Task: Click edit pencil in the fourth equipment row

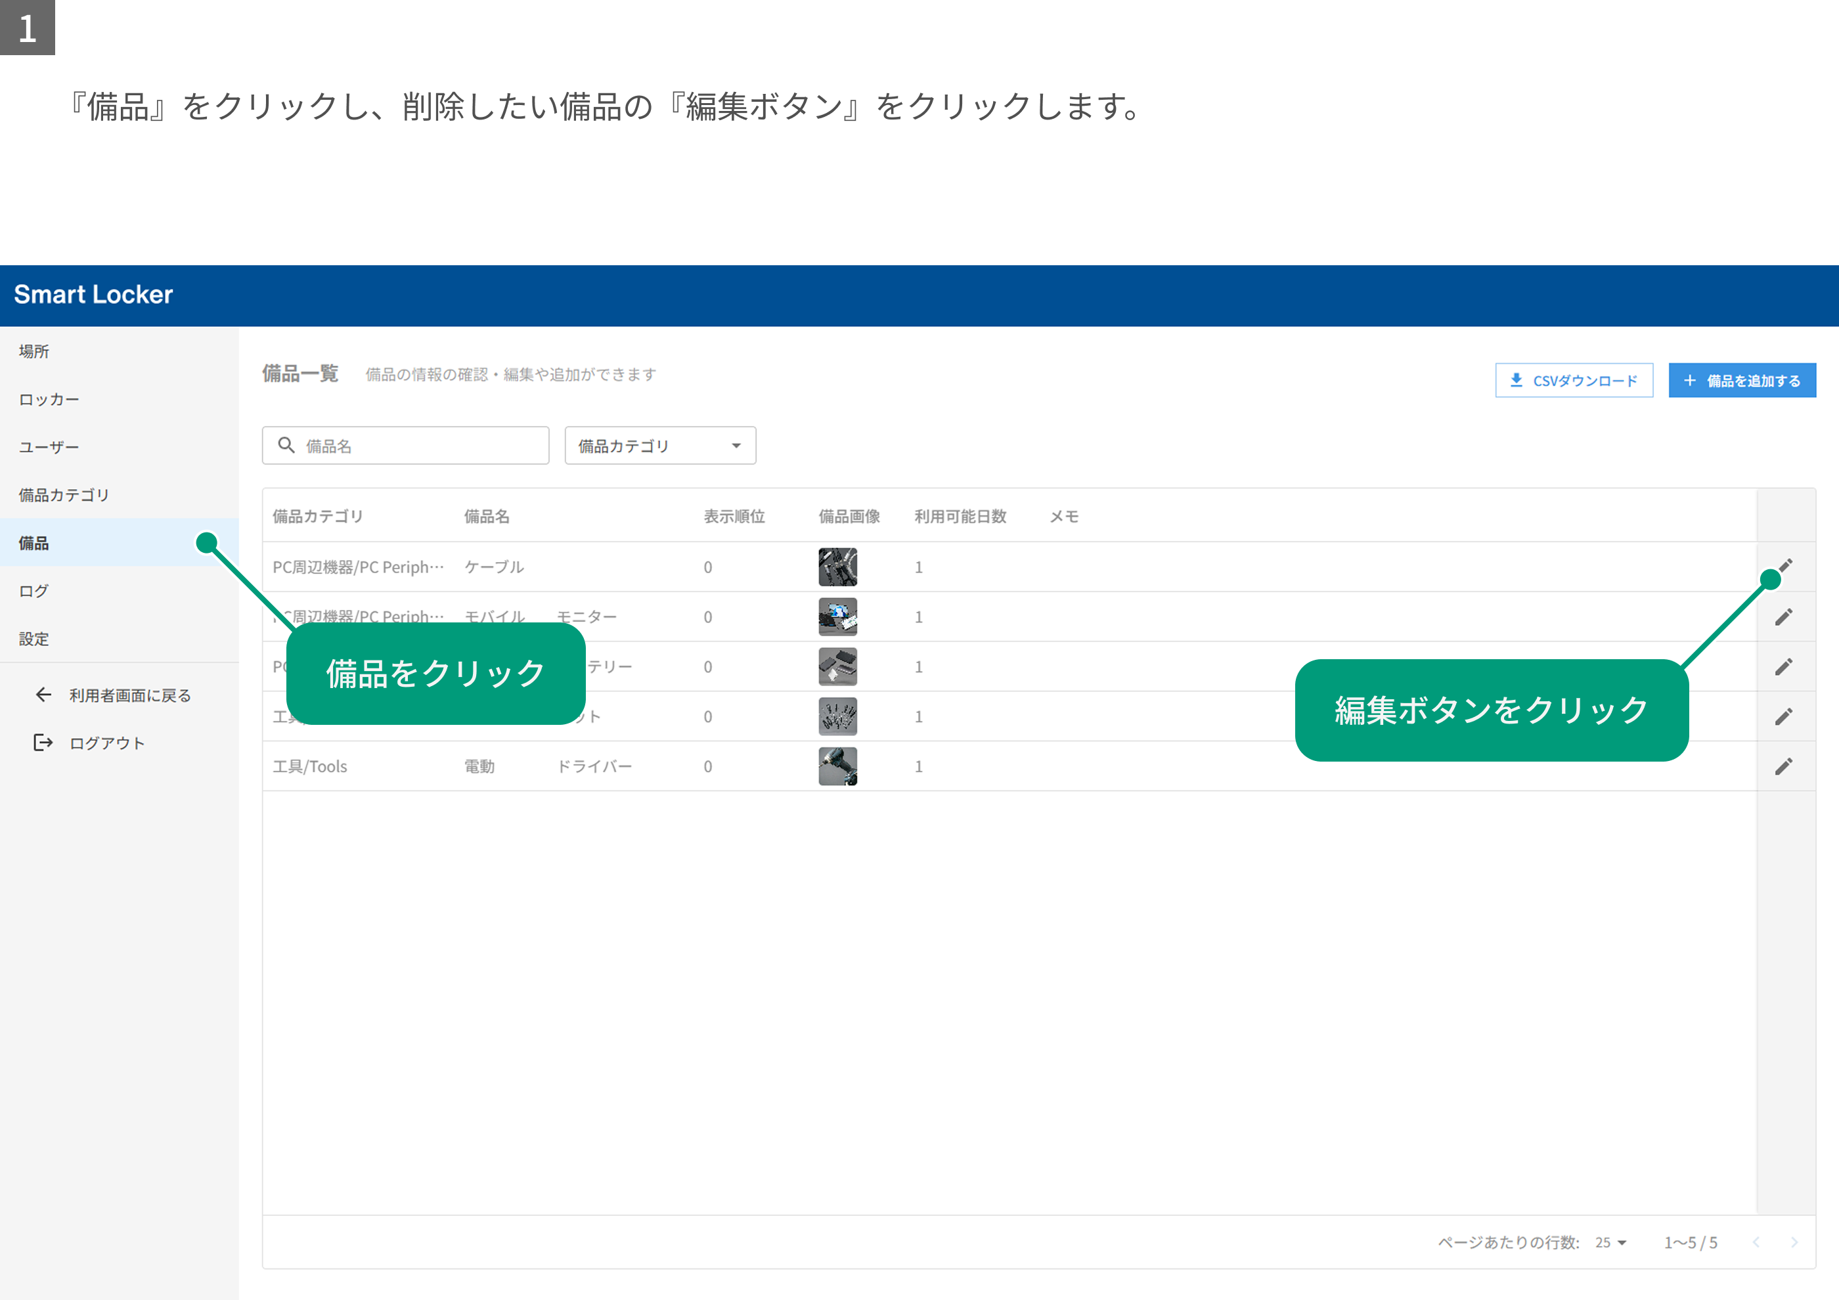Action: tap(1784, 716)
